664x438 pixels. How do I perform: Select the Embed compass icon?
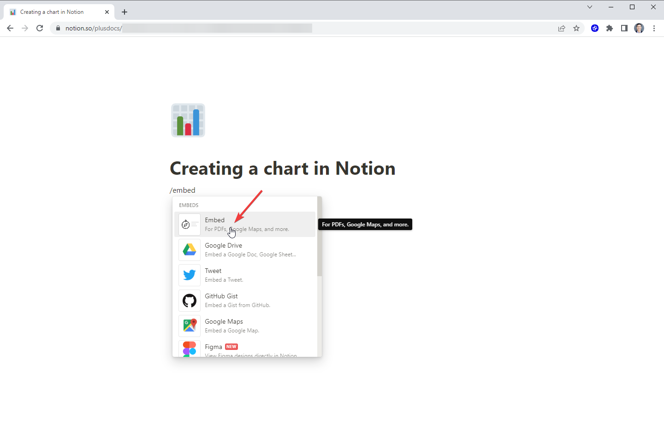(x=189, y=225)
